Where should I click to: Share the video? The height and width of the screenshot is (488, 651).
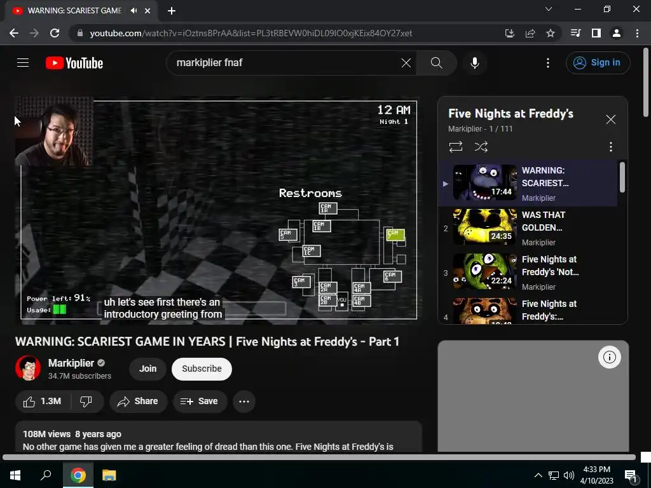[138, 402]
